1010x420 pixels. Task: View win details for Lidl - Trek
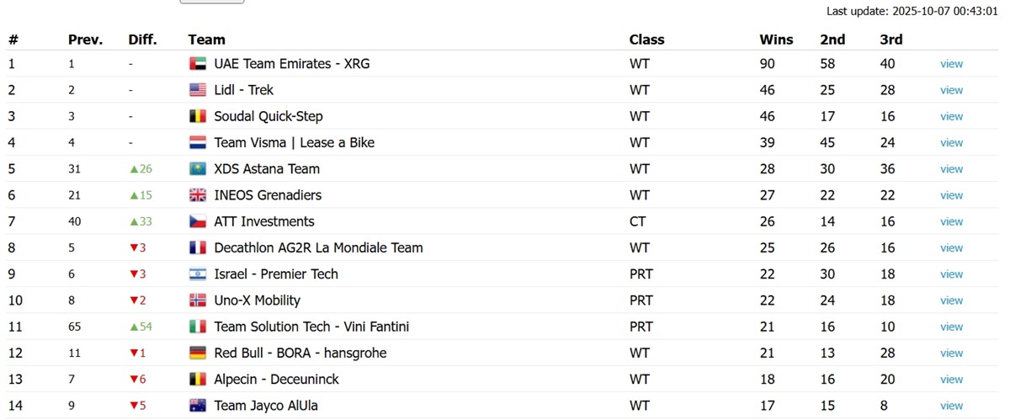(x=951, y=90)
